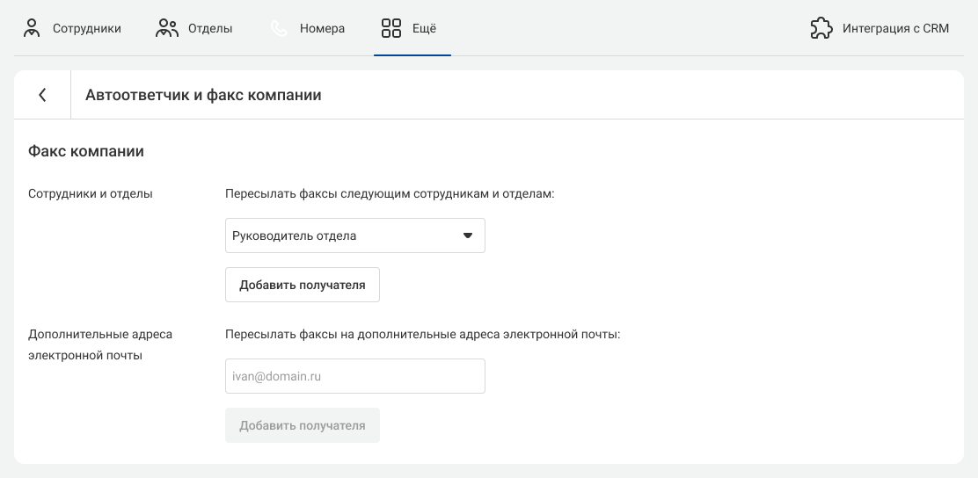This screenshot has height=478, width=978.
Task: Switch to the Отделы tab label
Action: click(210, 29)
